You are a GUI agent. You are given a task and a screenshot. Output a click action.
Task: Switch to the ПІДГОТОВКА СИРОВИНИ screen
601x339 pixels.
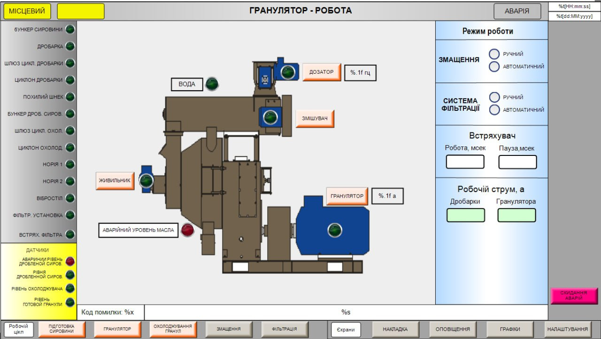62,329
